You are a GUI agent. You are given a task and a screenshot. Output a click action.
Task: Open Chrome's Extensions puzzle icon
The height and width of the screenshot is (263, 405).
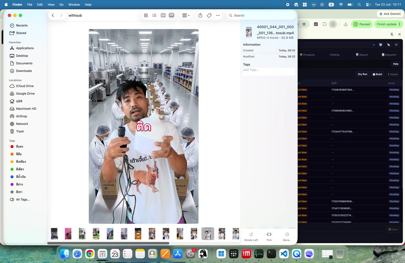(x=325, y=24)
